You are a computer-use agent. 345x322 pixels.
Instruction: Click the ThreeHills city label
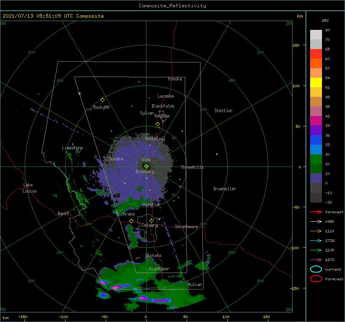click(192, 167)
